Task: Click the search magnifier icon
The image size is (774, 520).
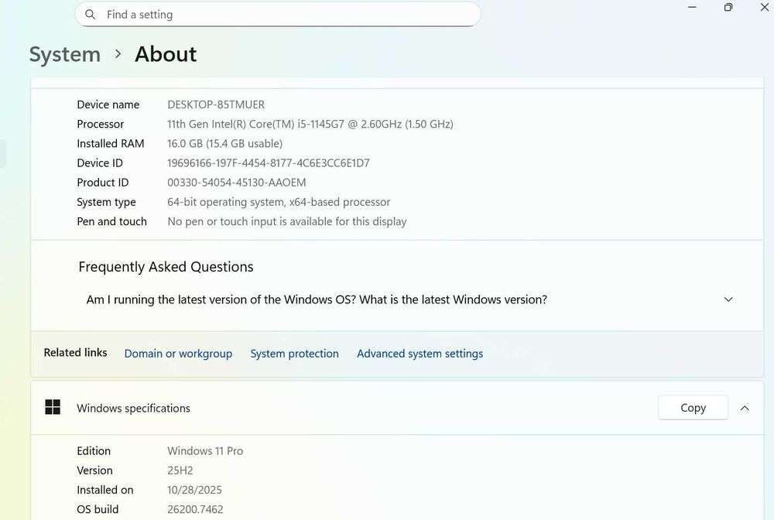Action: click(90, 14)
